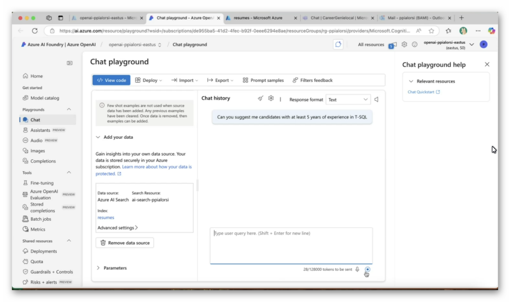The height and width of the screenshot is (302, 510).
Task: Expand the openai-ppialorsi-eastus resource chevron
Action: pyautogui.click(x=472, y=45)
